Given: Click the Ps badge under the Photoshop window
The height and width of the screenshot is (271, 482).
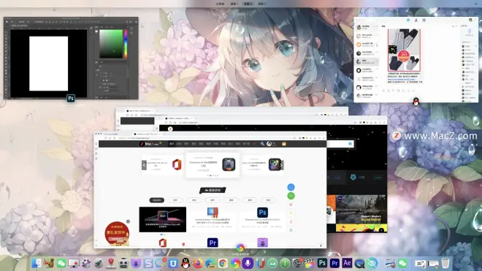Looking at the screenshot, I should point(71,99).
